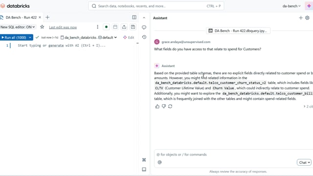
Task: Start a new Assistant chat thread
Action: [301, 18]
